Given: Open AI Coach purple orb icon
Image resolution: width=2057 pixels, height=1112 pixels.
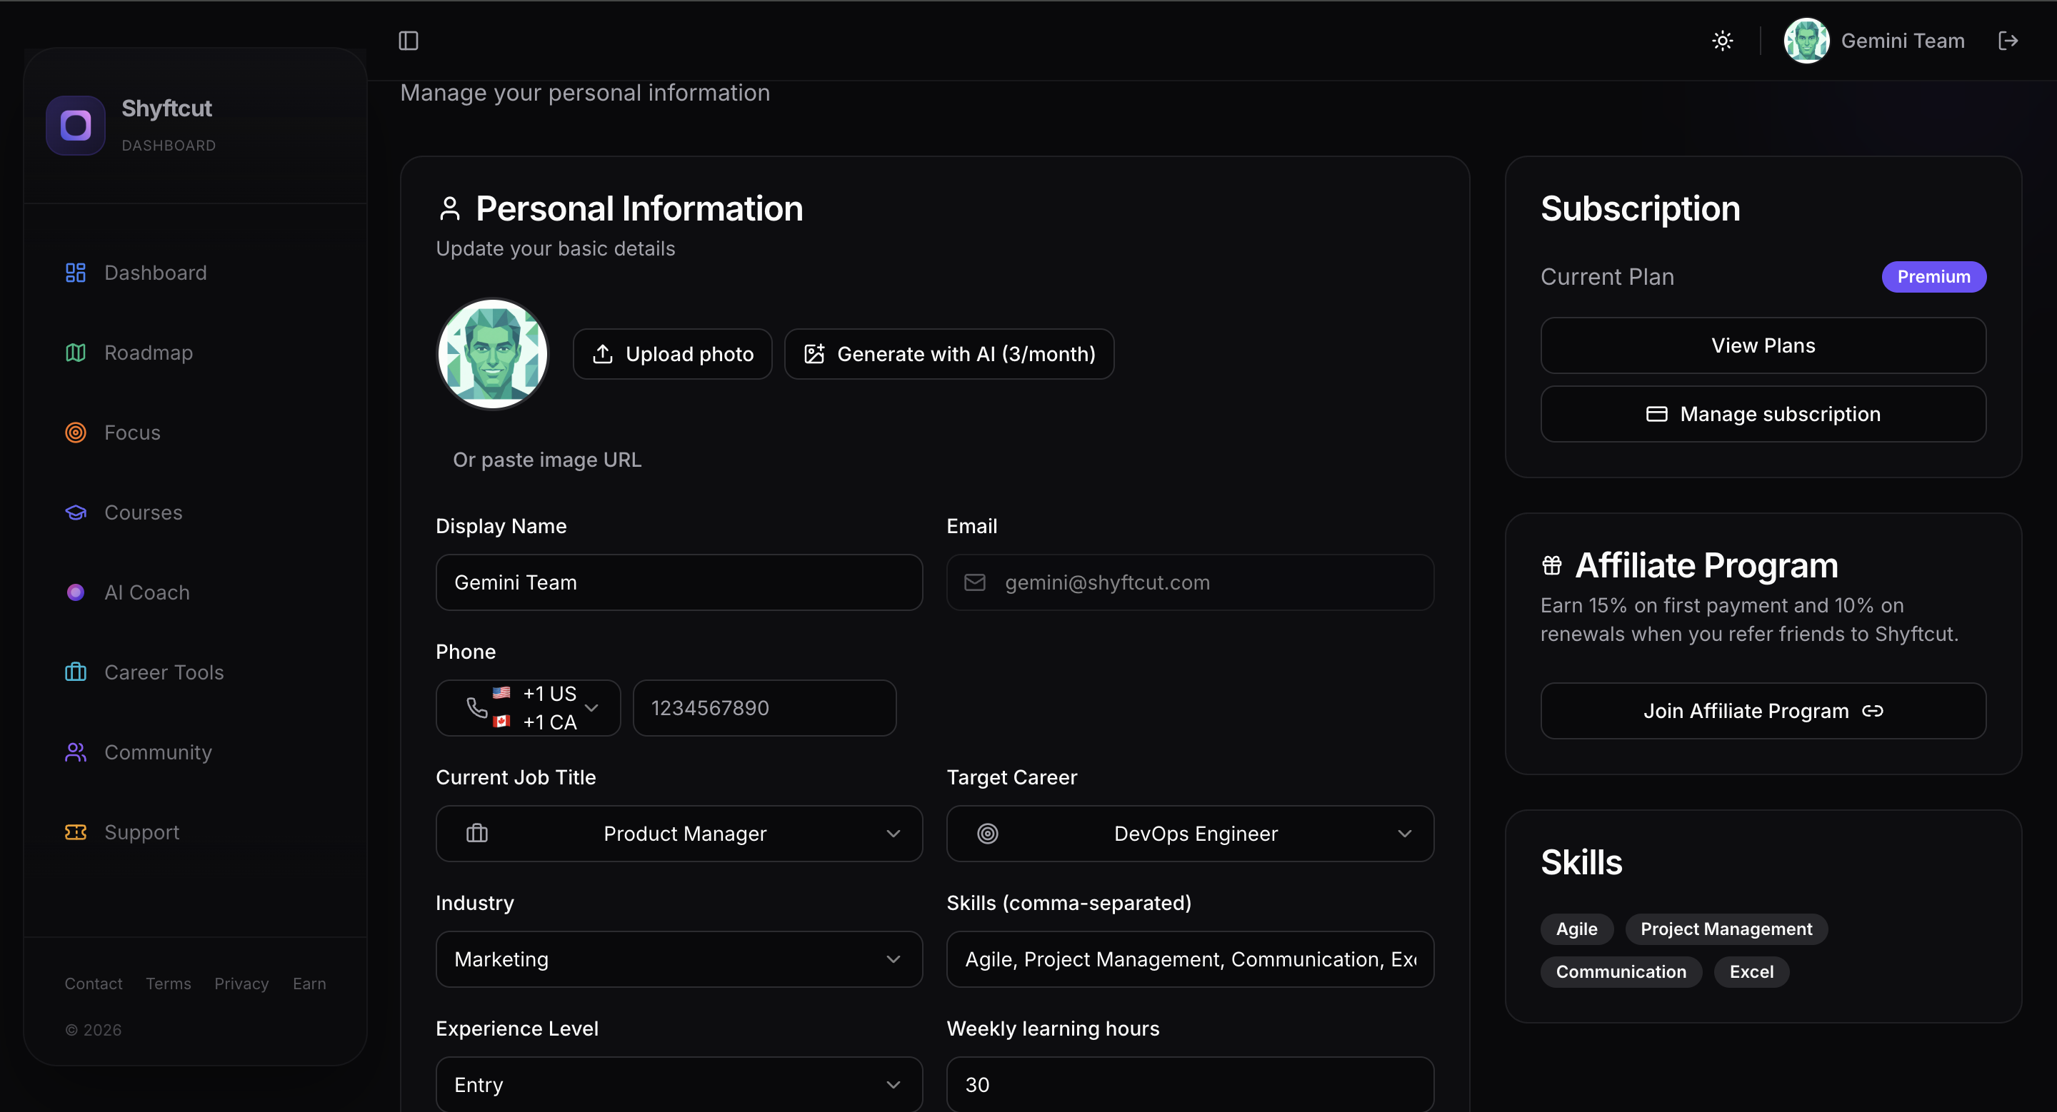Looking at the screenshot, I should click(76, 592).
